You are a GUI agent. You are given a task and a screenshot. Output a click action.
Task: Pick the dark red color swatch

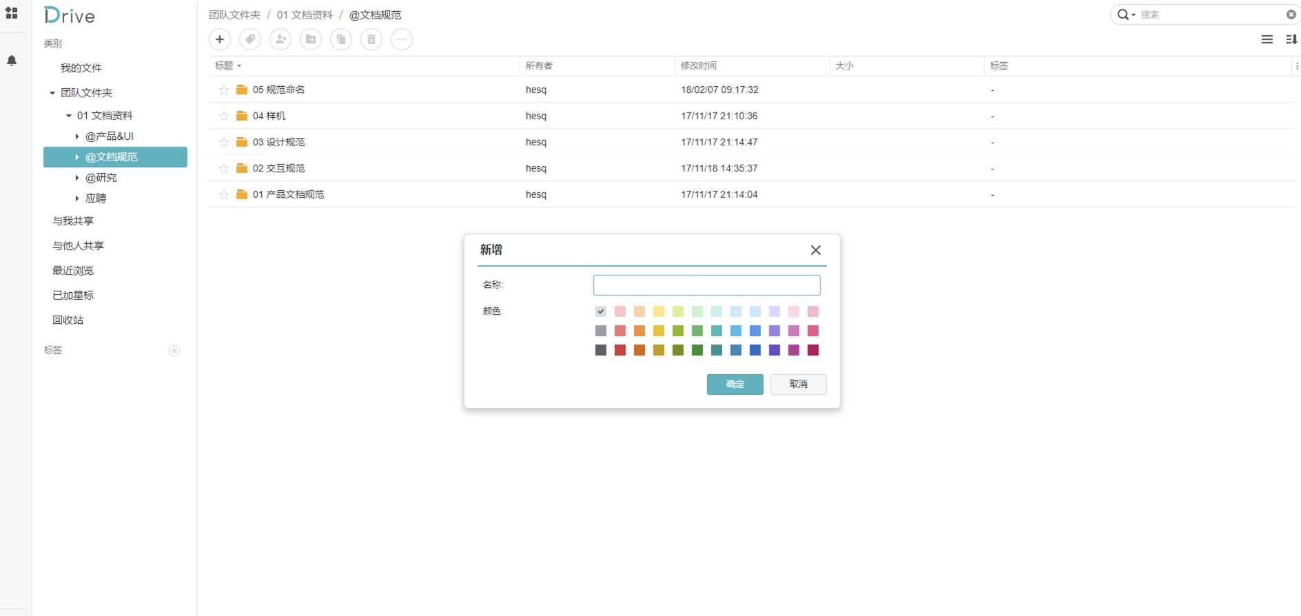tap(620, 350)
